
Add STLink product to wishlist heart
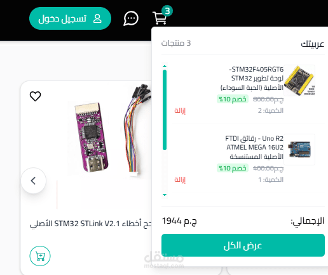(x=35, y=96)
